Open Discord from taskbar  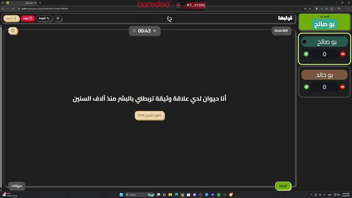click(x=194, y=195)
